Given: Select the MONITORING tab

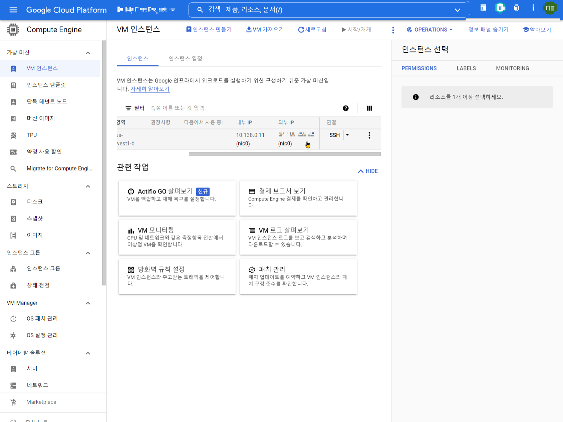Looking at the screenshot, I should tap(512, 68).
